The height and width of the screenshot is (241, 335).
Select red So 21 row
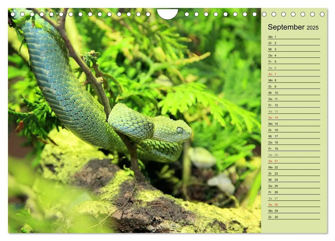pyautogui.click(x=294, y=161)
